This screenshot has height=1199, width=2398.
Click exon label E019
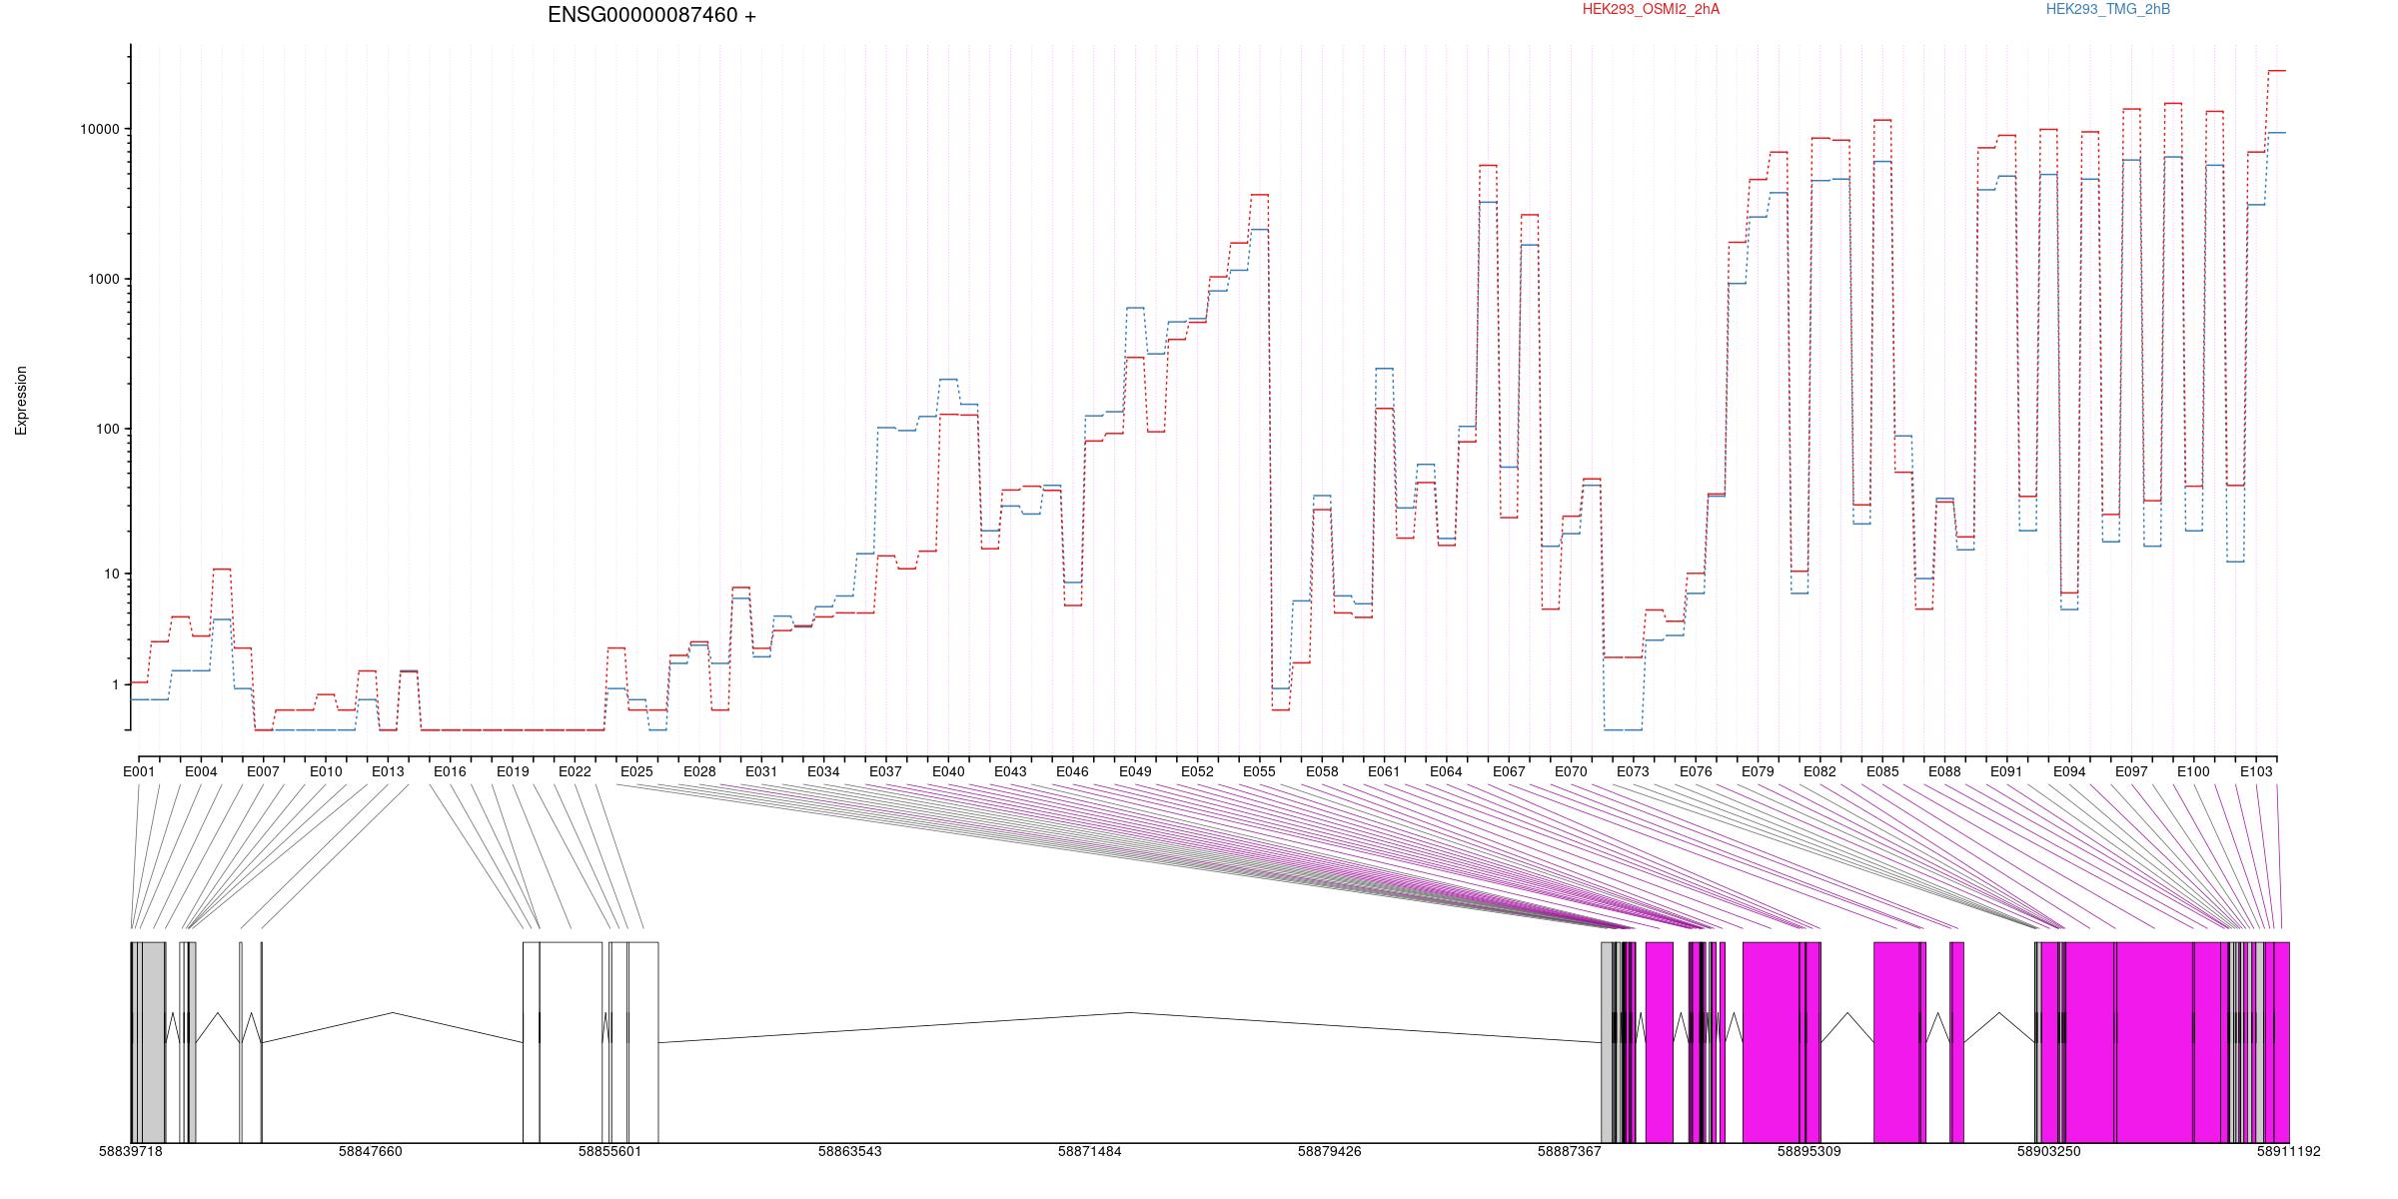coord(513,772)
